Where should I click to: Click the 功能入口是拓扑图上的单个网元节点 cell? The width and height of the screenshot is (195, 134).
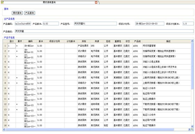click(166, 67)
